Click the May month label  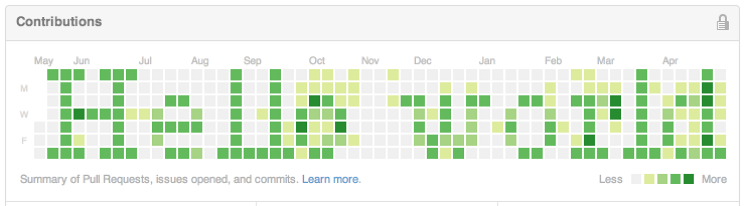point(44,61)
